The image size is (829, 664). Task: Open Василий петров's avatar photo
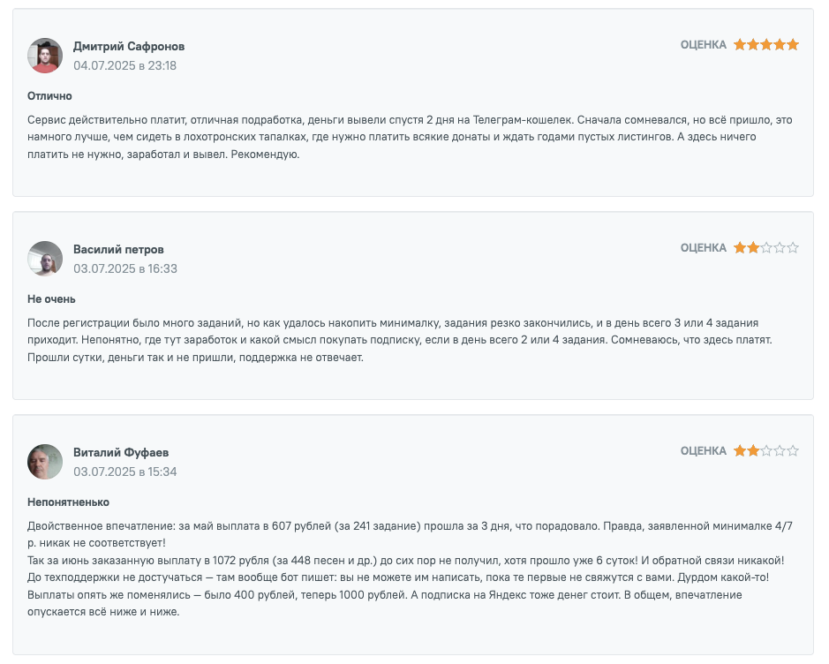[45, 259]
